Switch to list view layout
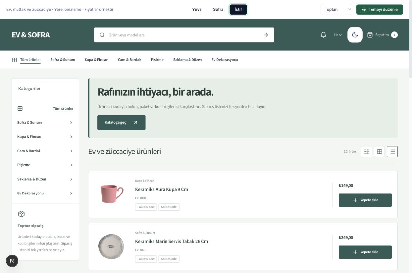Viewport: 412px width, 273px height. [x=392, y=152]
